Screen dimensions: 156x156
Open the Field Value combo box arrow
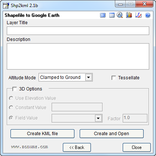(x=98, y=118)
